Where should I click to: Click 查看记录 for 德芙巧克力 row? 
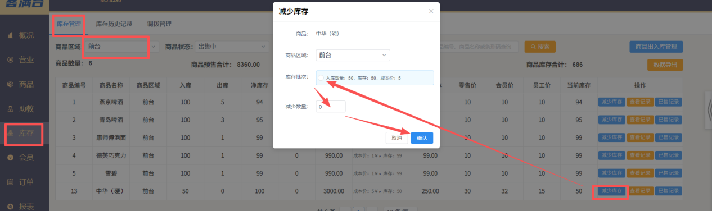tap(639, 155)
